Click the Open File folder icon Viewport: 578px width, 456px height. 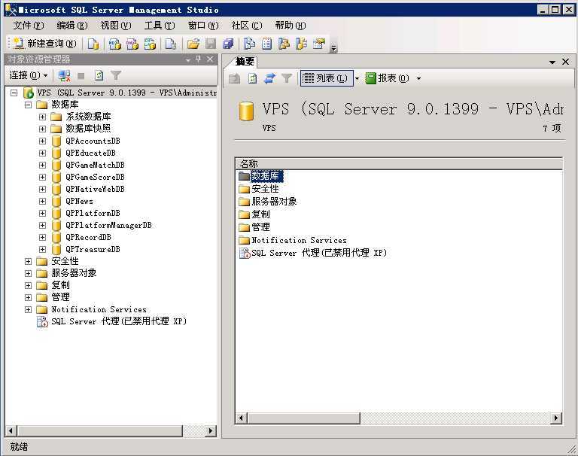coord(193,44)
